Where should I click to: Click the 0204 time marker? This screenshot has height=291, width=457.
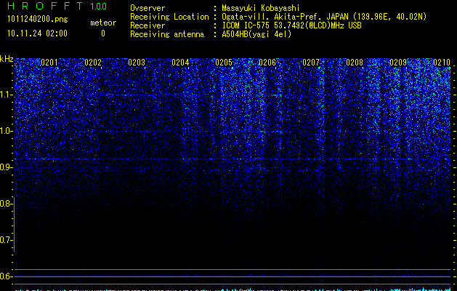coord(180,63)
